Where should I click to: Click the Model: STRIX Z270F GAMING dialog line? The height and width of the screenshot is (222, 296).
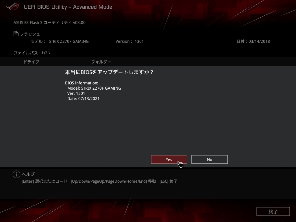tap(94, 88)
